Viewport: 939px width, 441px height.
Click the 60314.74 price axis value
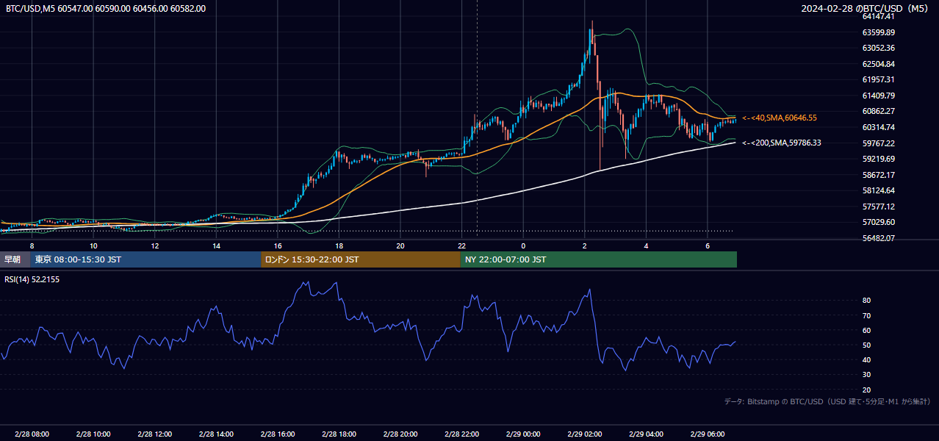878,127
